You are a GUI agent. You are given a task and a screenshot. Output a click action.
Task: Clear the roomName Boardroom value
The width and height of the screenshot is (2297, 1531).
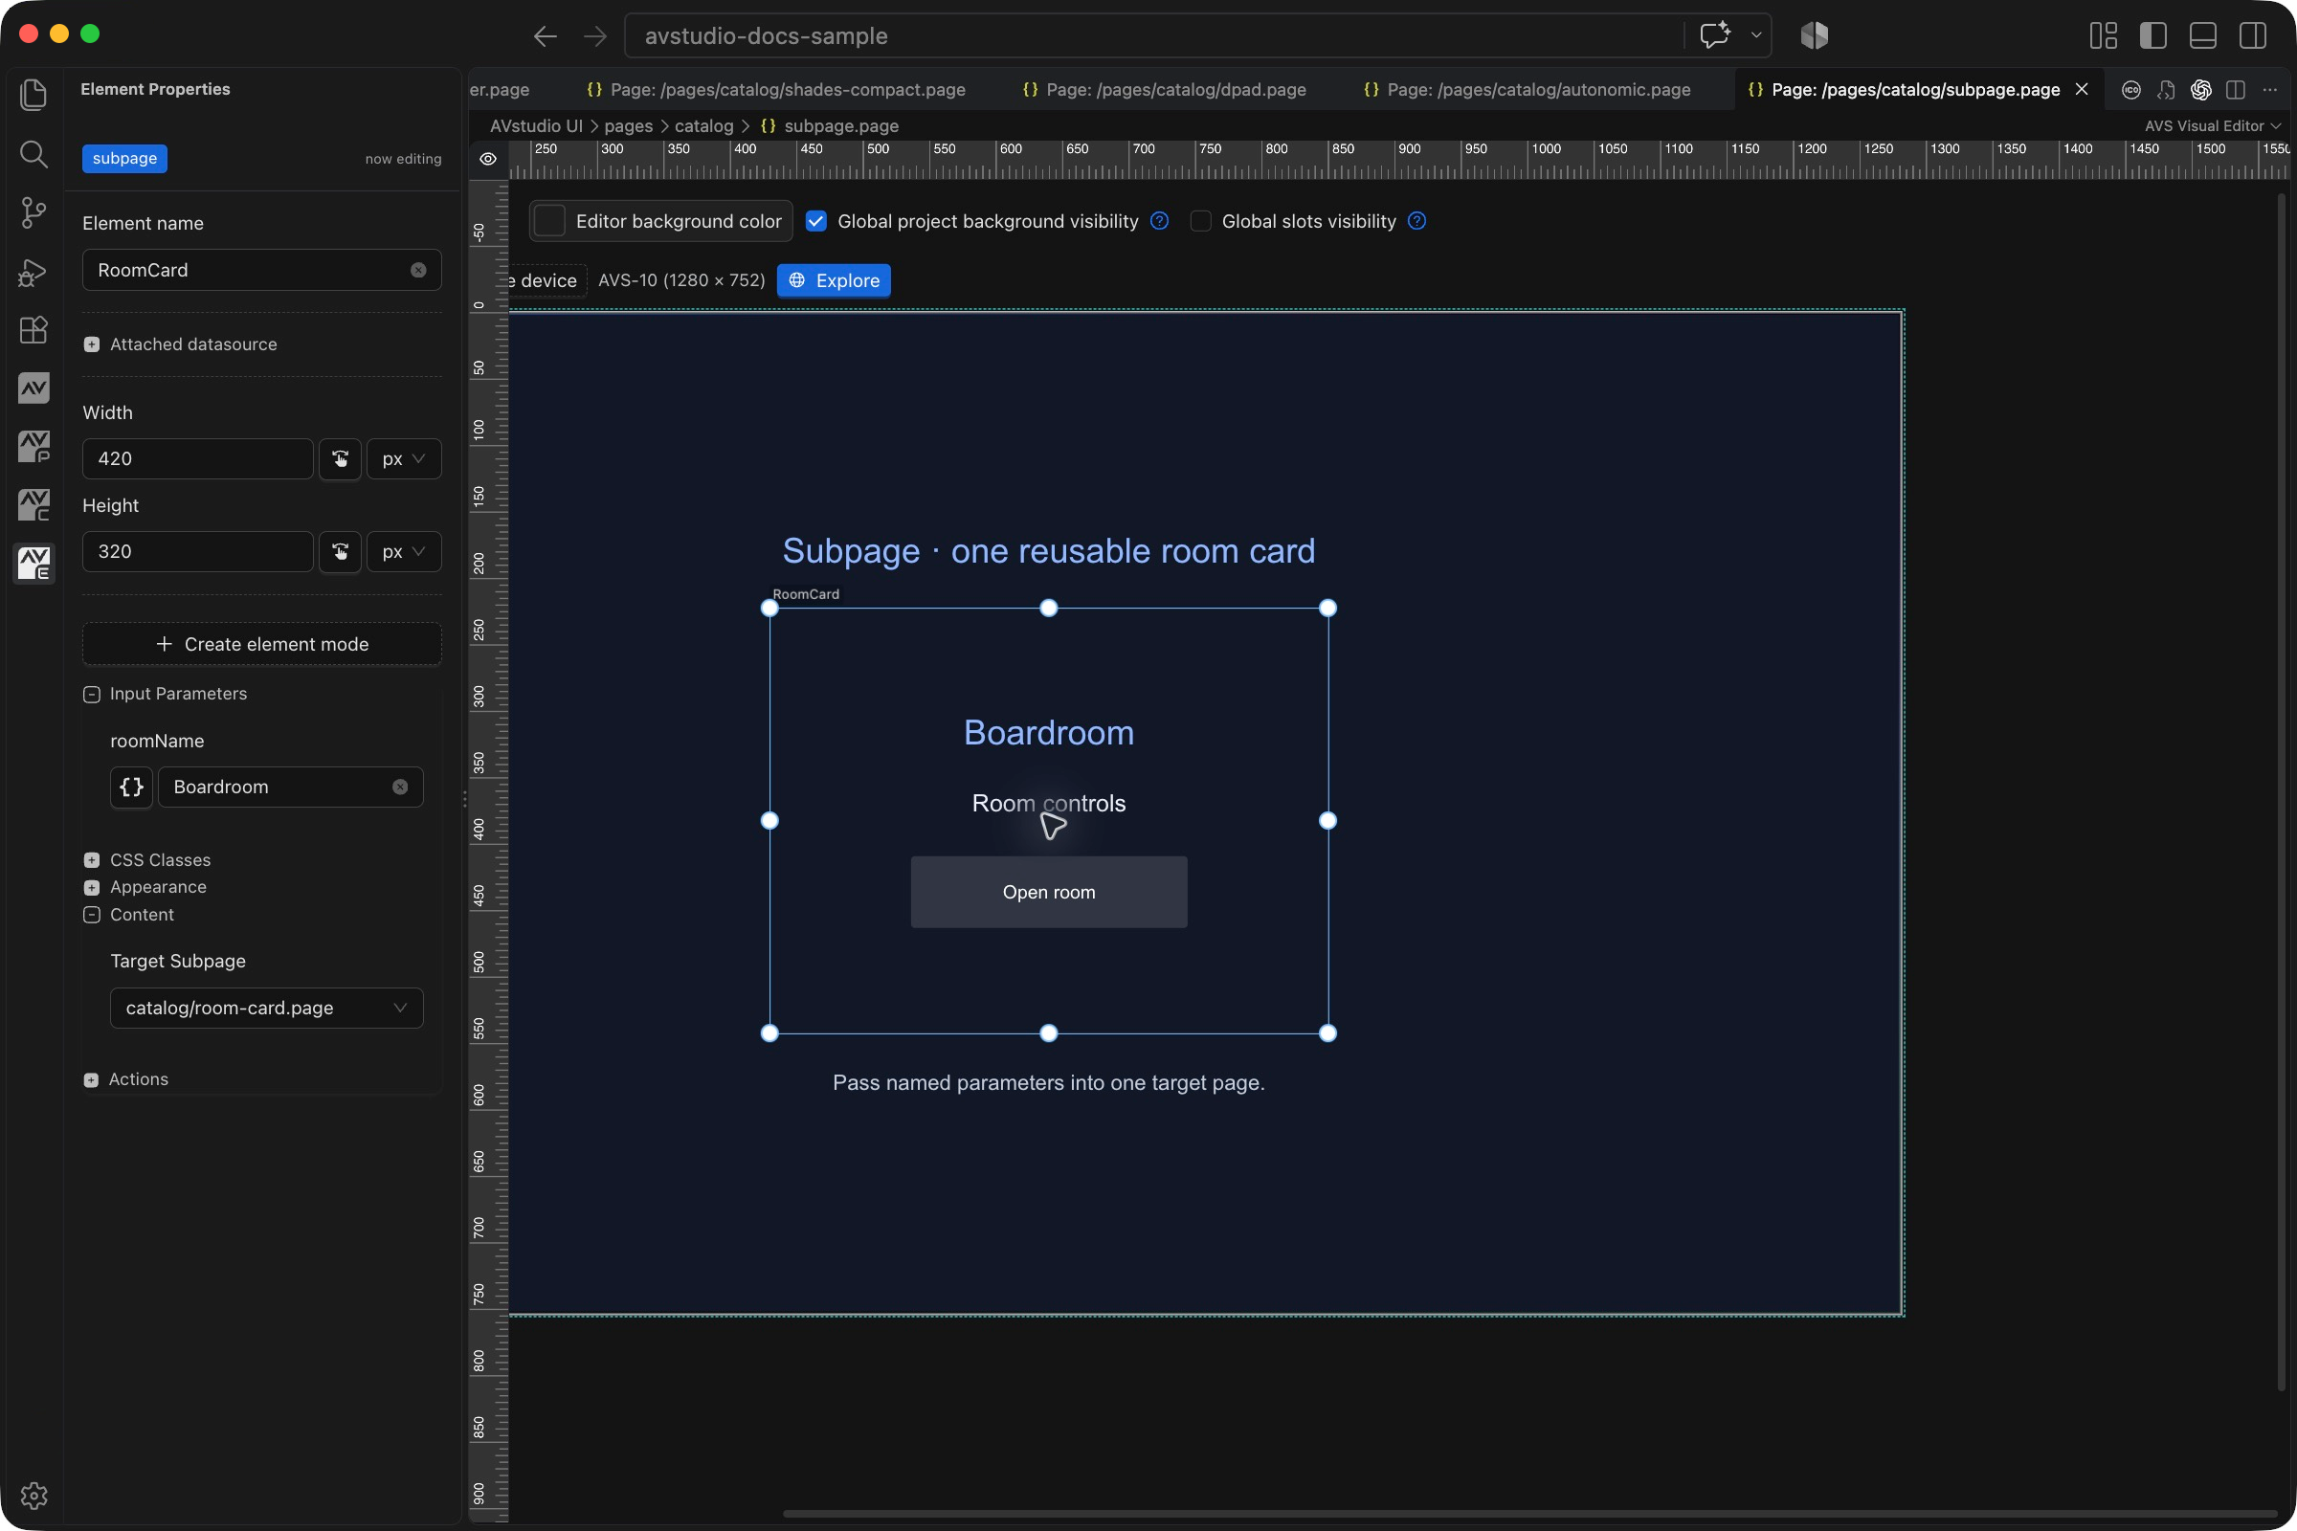pos(400,787)
